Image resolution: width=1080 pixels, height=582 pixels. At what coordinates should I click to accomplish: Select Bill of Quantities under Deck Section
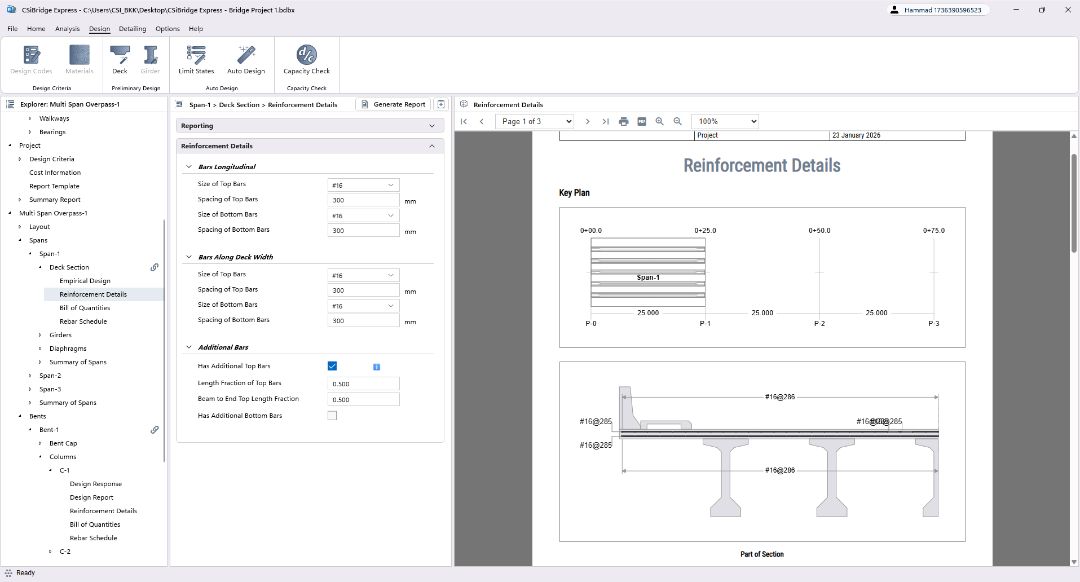85,308
